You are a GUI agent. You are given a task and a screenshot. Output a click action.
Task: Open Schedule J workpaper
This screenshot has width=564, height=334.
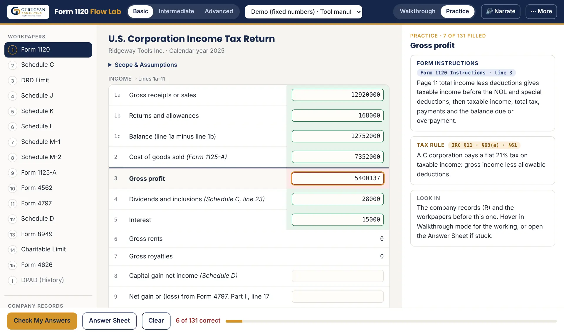pyautogui.click(x=48, y=96)
